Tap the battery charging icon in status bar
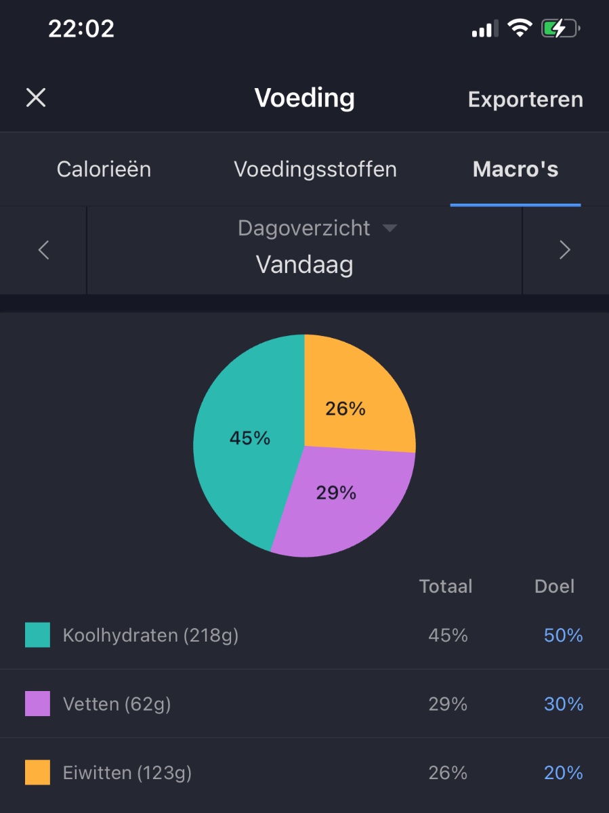609x813 pixels. [x=560, y=28]
